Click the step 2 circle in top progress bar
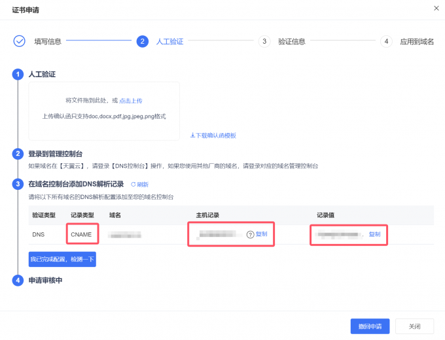The width and height of the screenshot is (445, 340). click(x=142, y=41)
